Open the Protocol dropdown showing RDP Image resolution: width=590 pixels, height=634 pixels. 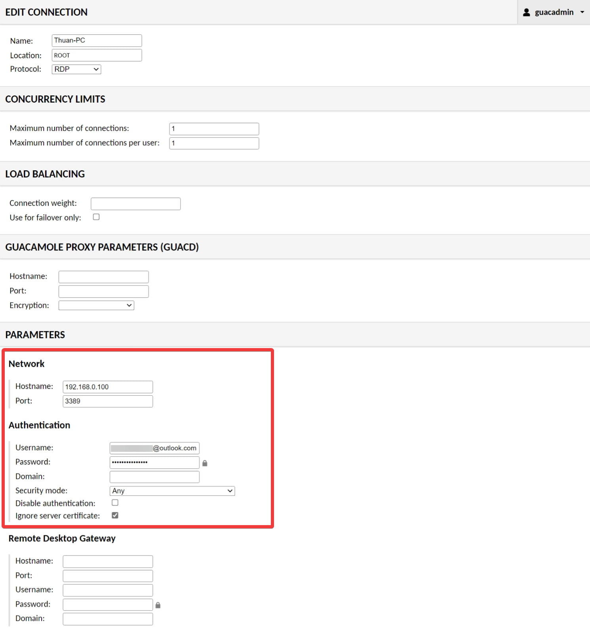76,69
